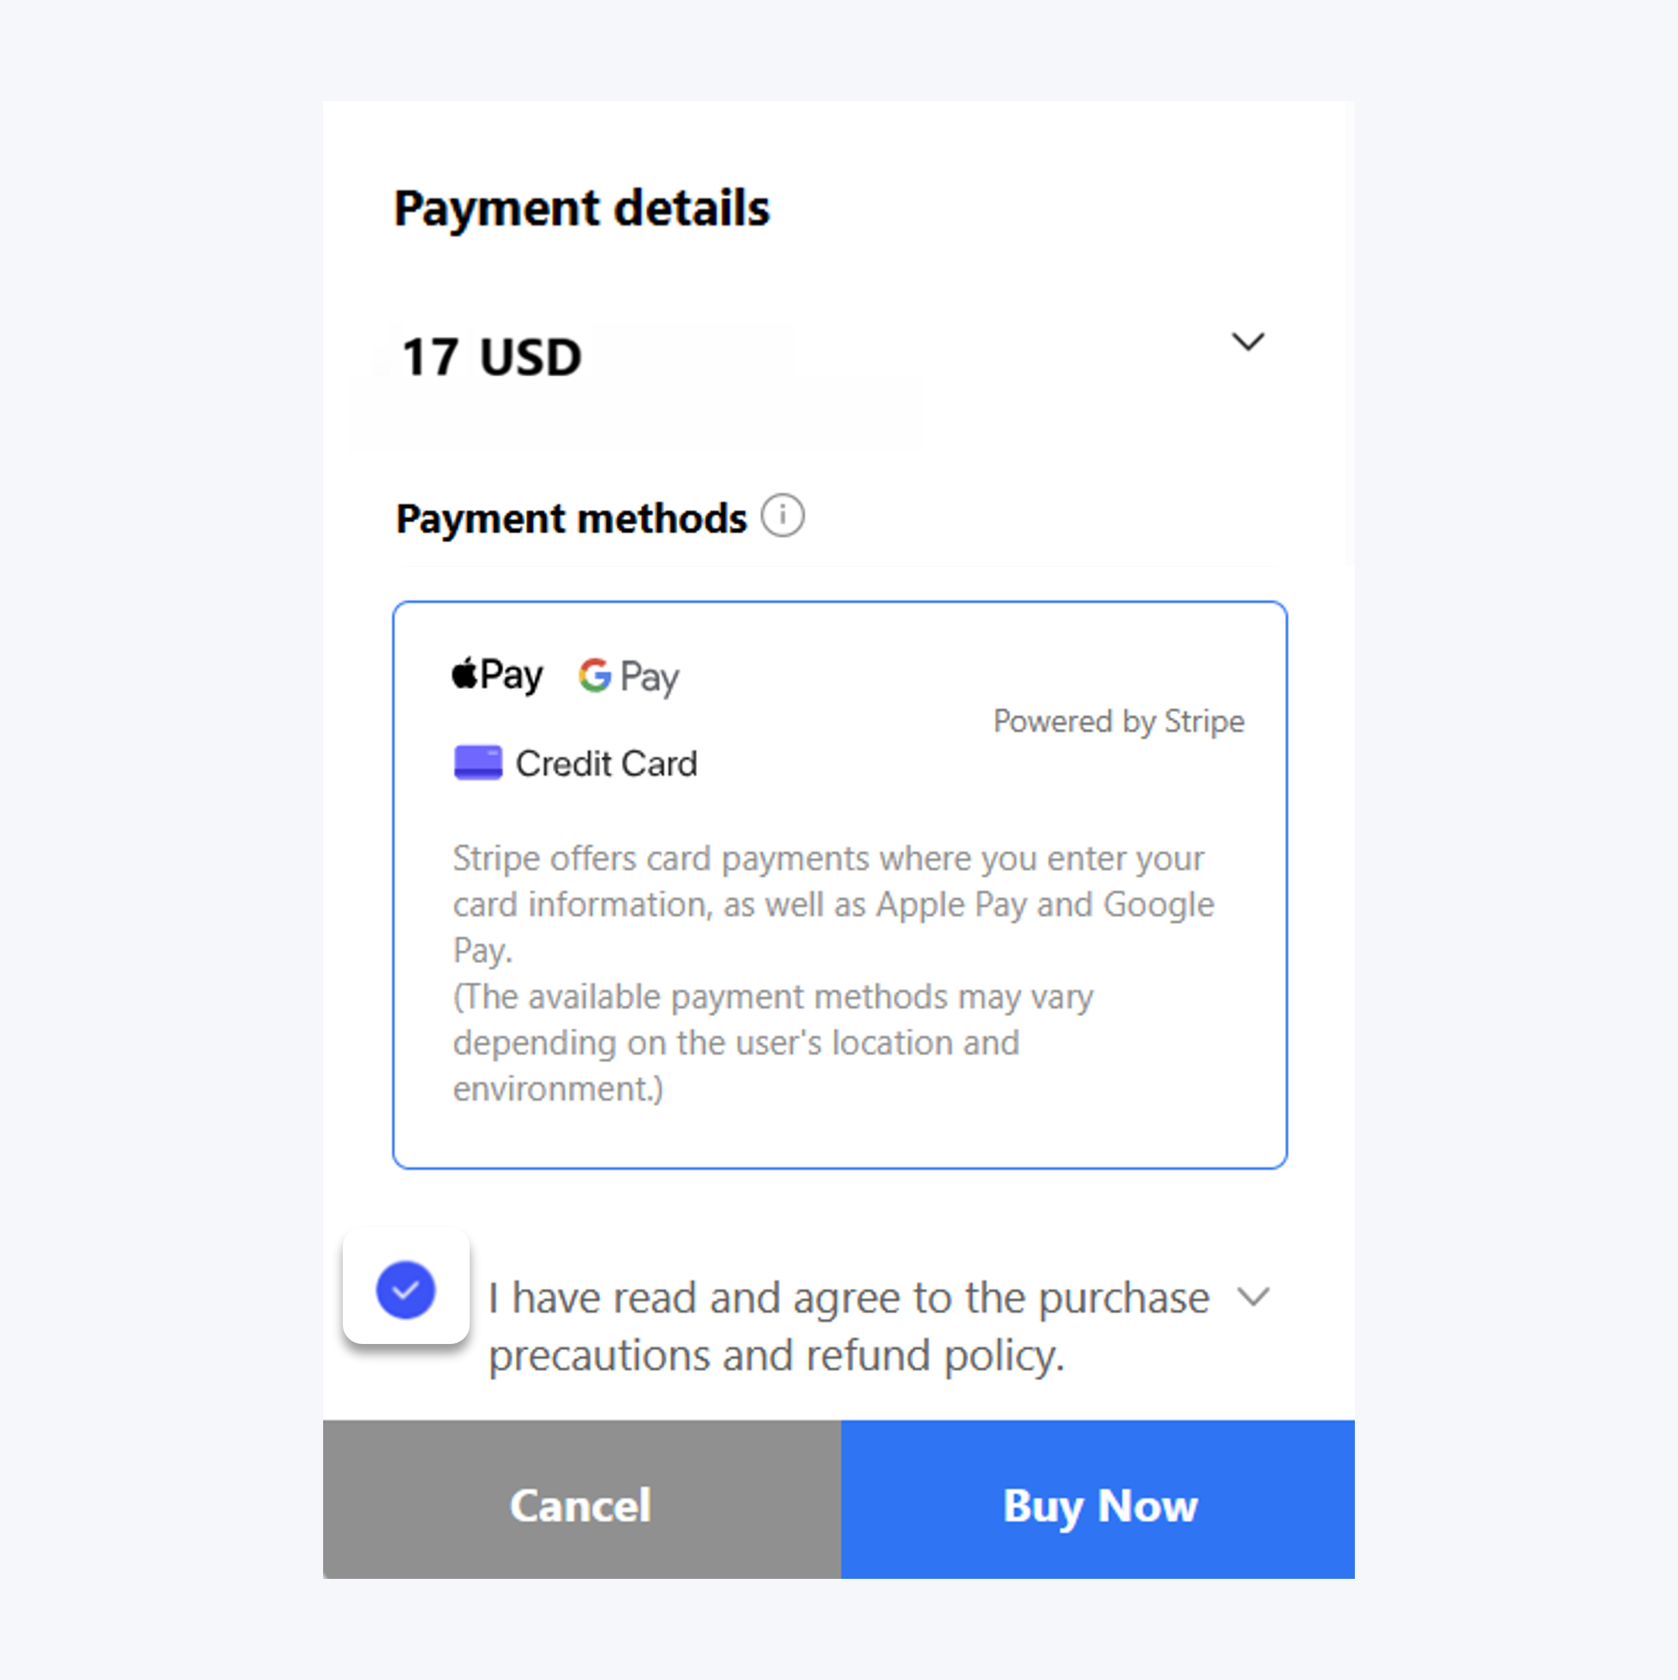Click the colored Google G logo
The width and height of the screenshot is (1678, 1680).
[x=595, y=675]
